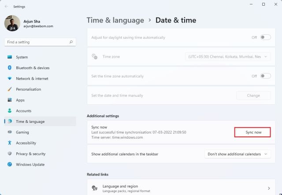Click the Network wifi icon in sidebar
The height and width of the screenshot is (195, 282).
click(x=10, y=78)
